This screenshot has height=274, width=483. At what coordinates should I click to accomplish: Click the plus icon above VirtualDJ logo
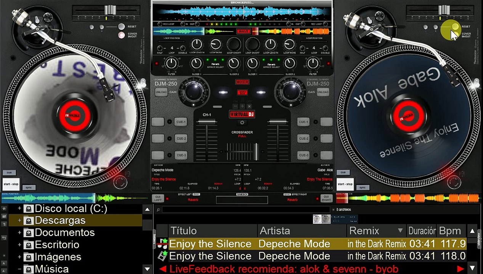tap(242, 106)
